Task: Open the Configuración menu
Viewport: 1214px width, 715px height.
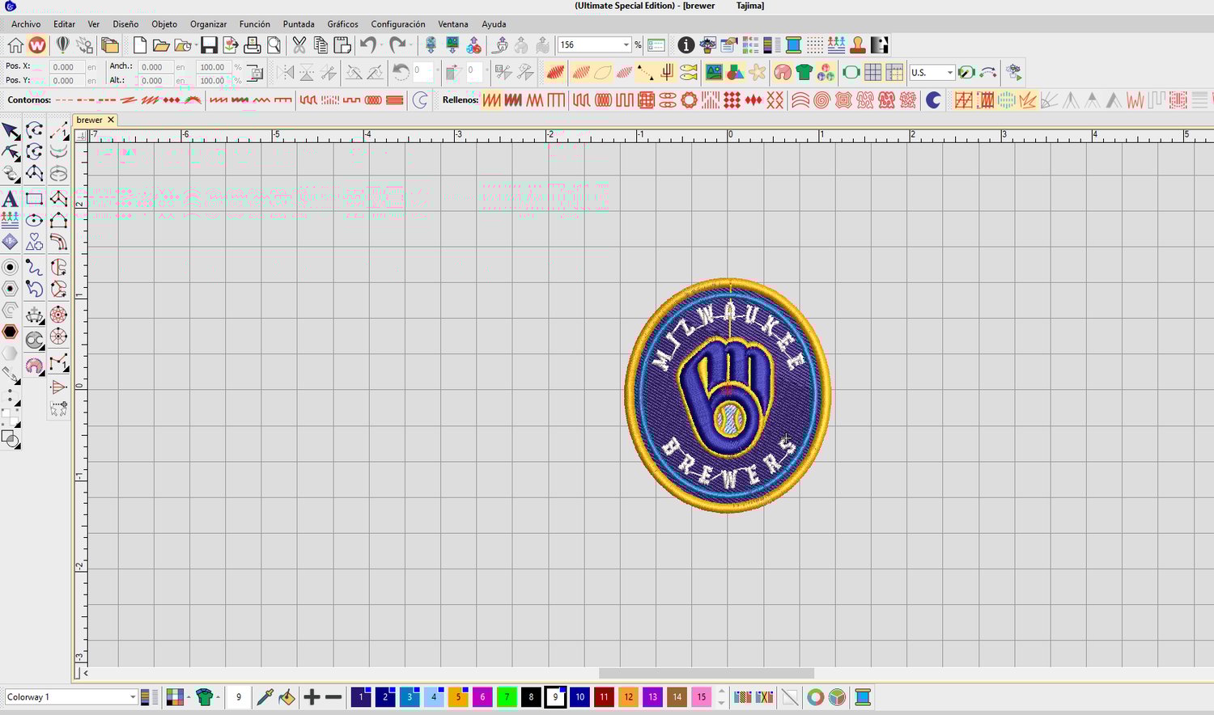Action: (398, 24)
